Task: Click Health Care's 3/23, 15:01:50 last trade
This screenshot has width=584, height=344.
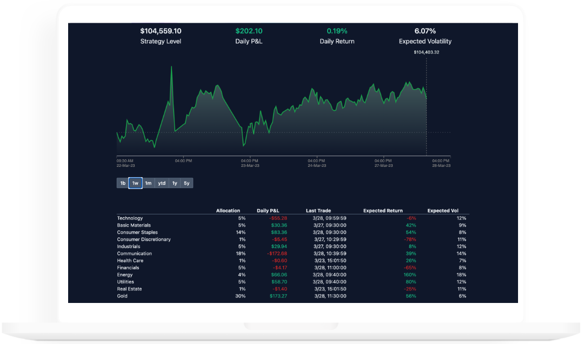Action: pyautogui.click(x=330, y=261)
